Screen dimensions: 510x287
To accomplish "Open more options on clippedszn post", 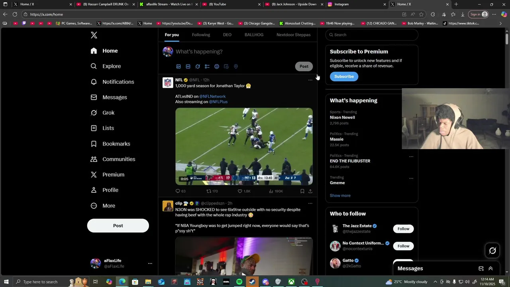I will (310, 203).
